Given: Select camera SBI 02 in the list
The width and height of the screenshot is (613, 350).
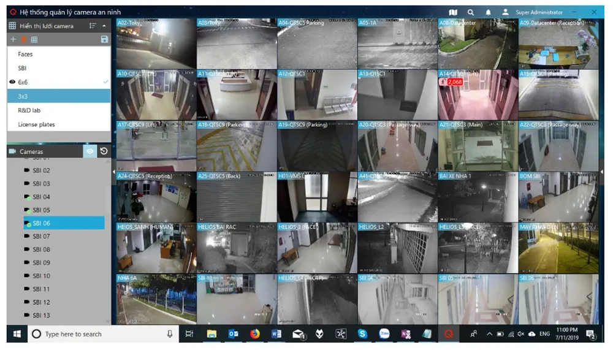Looking at the screenshot, I should coord(64,170).
